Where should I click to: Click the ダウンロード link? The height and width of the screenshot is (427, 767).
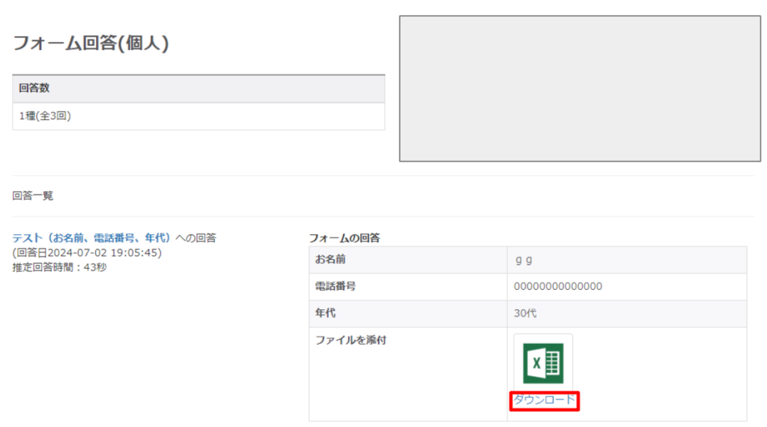[544, 400]
